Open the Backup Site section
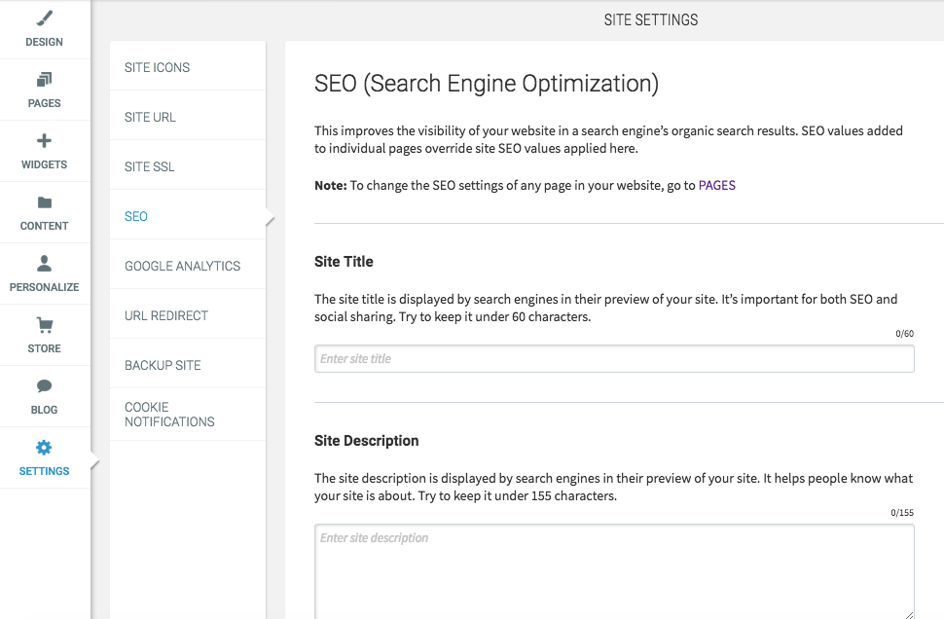The width and height of the screenshot is (944, 619). coord(188,365)
